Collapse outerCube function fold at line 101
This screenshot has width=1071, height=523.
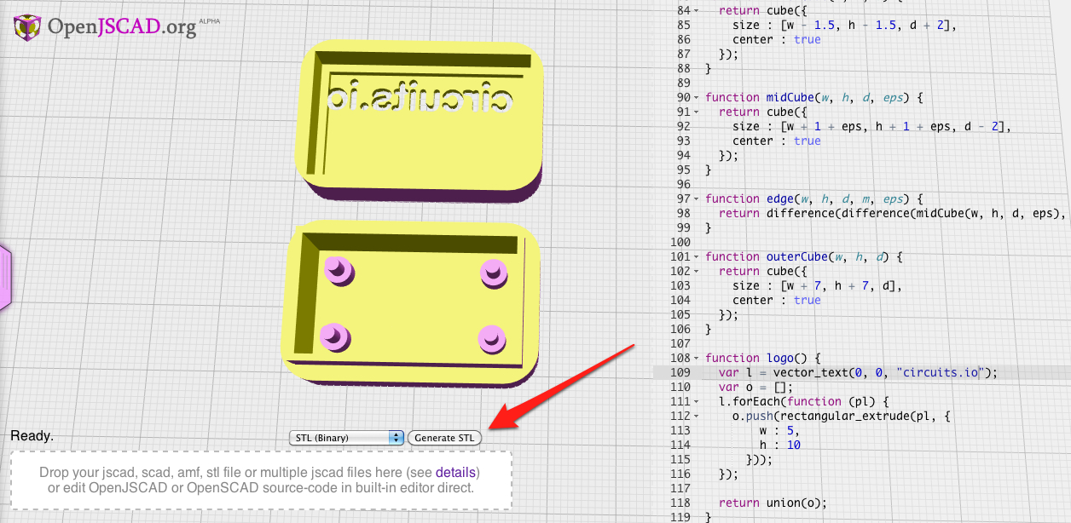coord(697,256)
